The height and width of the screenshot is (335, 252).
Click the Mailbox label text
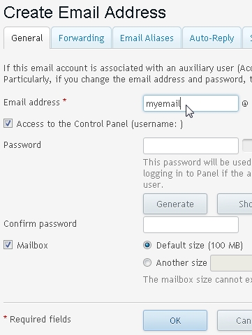pos(32,245)
